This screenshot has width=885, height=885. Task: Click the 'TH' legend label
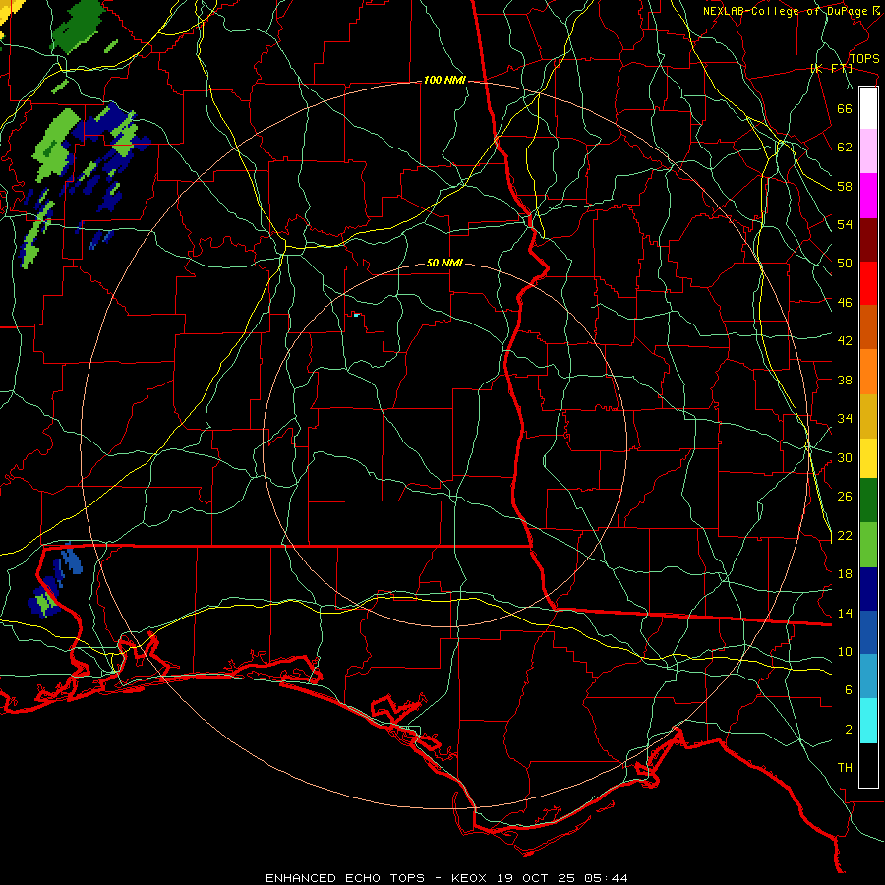click(x=845, y=768)
